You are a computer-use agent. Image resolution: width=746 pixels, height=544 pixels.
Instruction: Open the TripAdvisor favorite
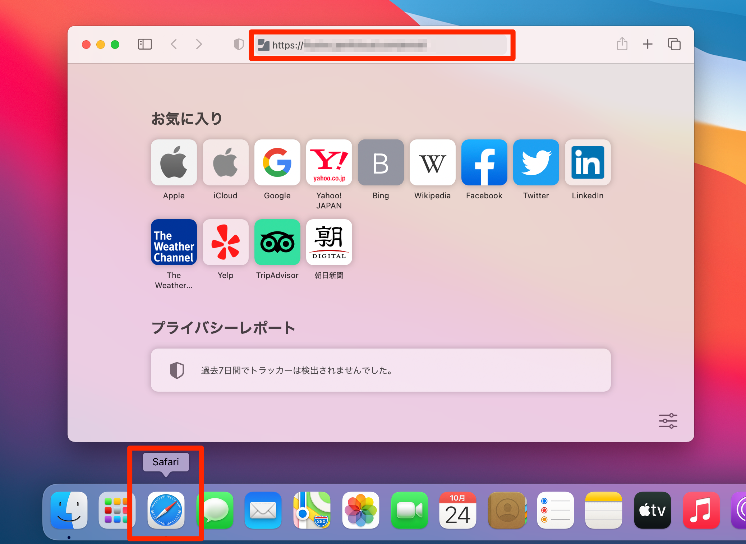277,242
